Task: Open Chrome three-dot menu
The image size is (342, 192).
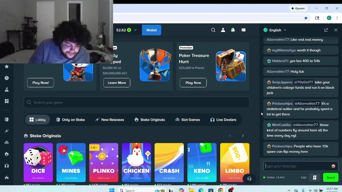Action: 337,18
